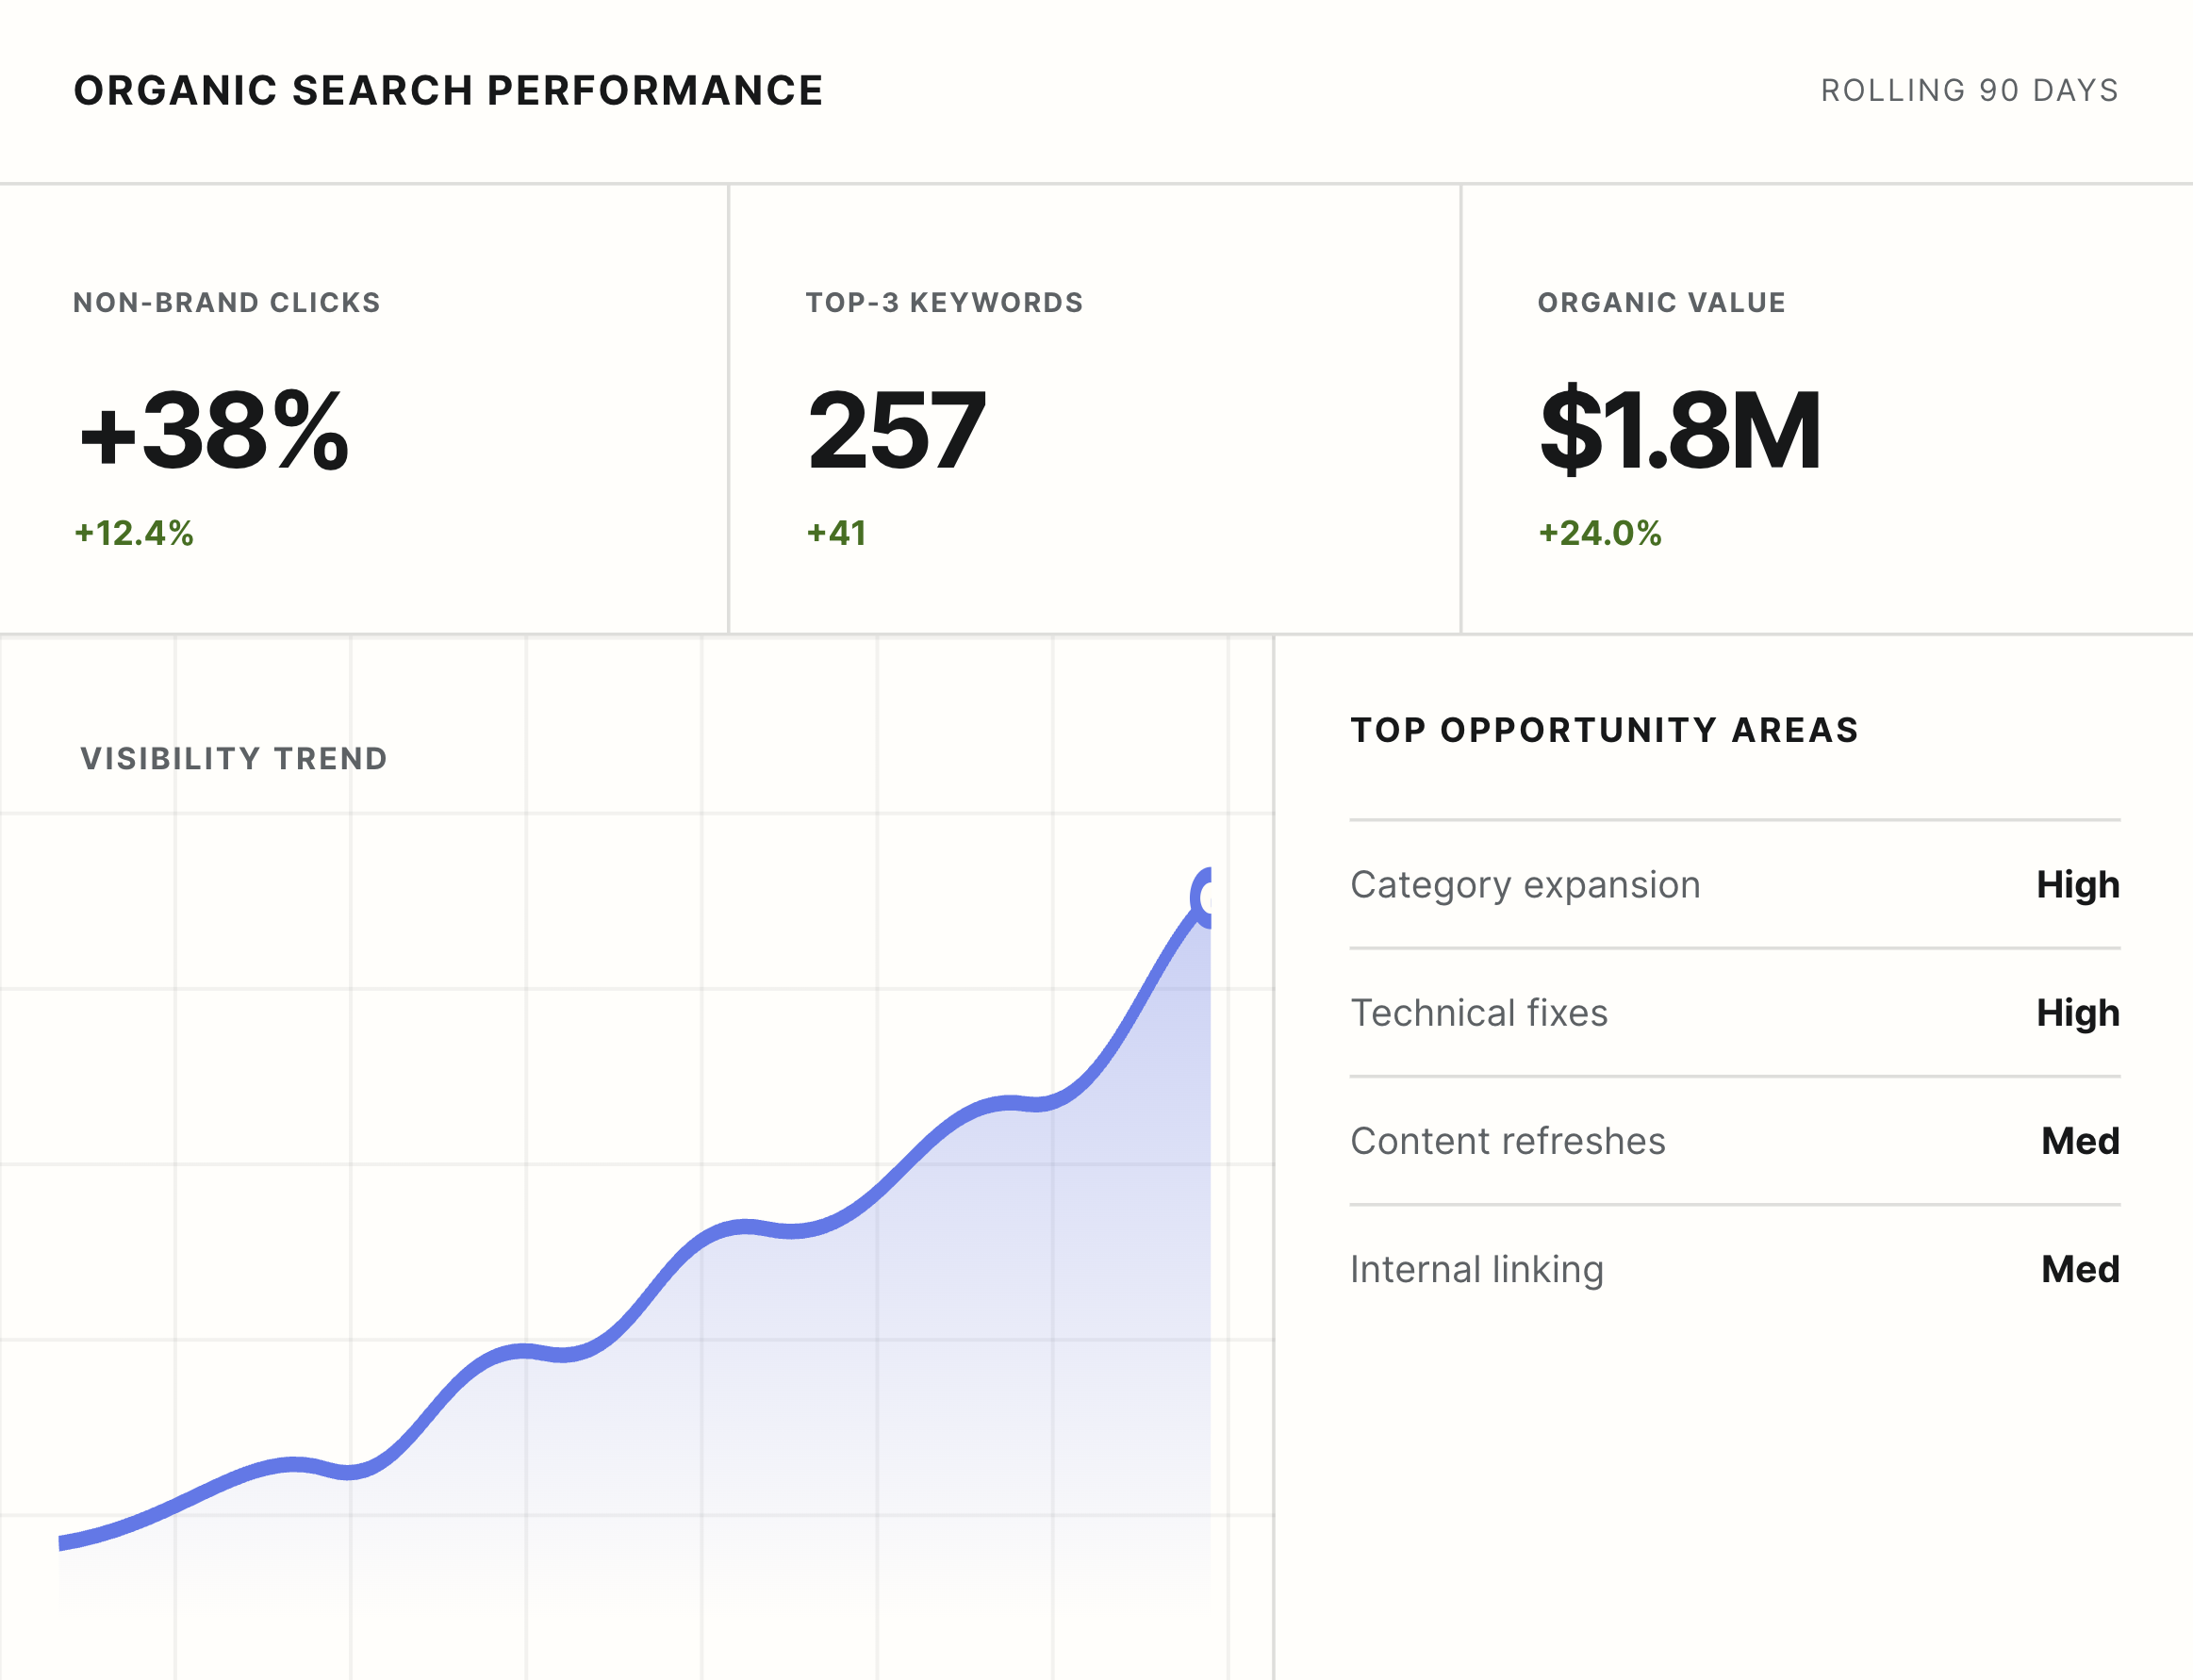Click High rating beside Category expansion
2193x1680 pixels.
pyautogui.click(x=2078, y=886)
